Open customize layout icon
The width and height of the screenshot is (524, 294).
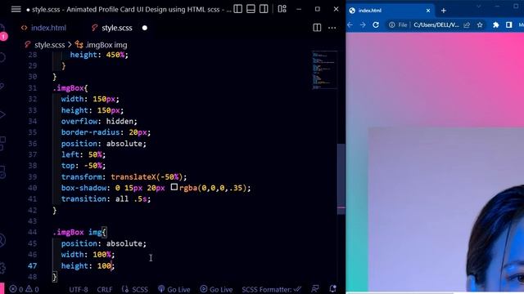coord(282,9)
